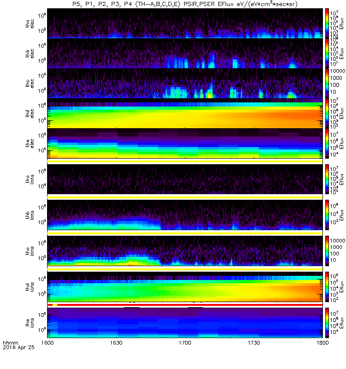346x369 pixels.
Task: Select the 'tha elec' panel label
Action: [x=30, y=24]
